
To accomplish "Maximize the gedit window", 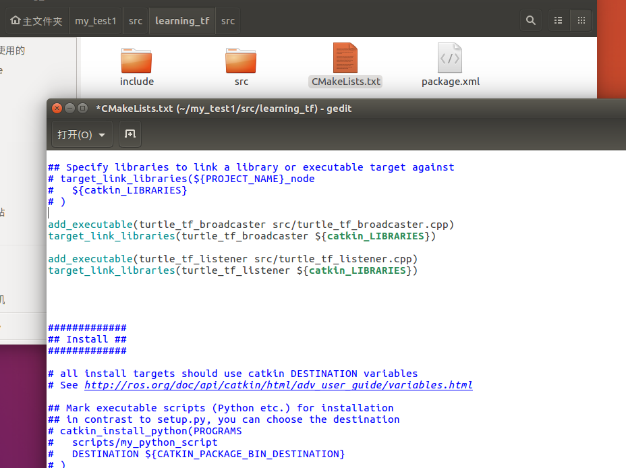I will [83, 108].
